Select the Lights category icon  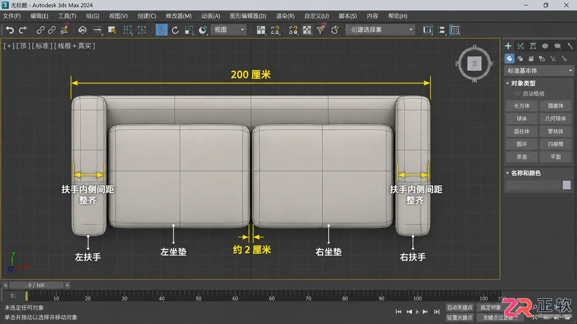531,59
